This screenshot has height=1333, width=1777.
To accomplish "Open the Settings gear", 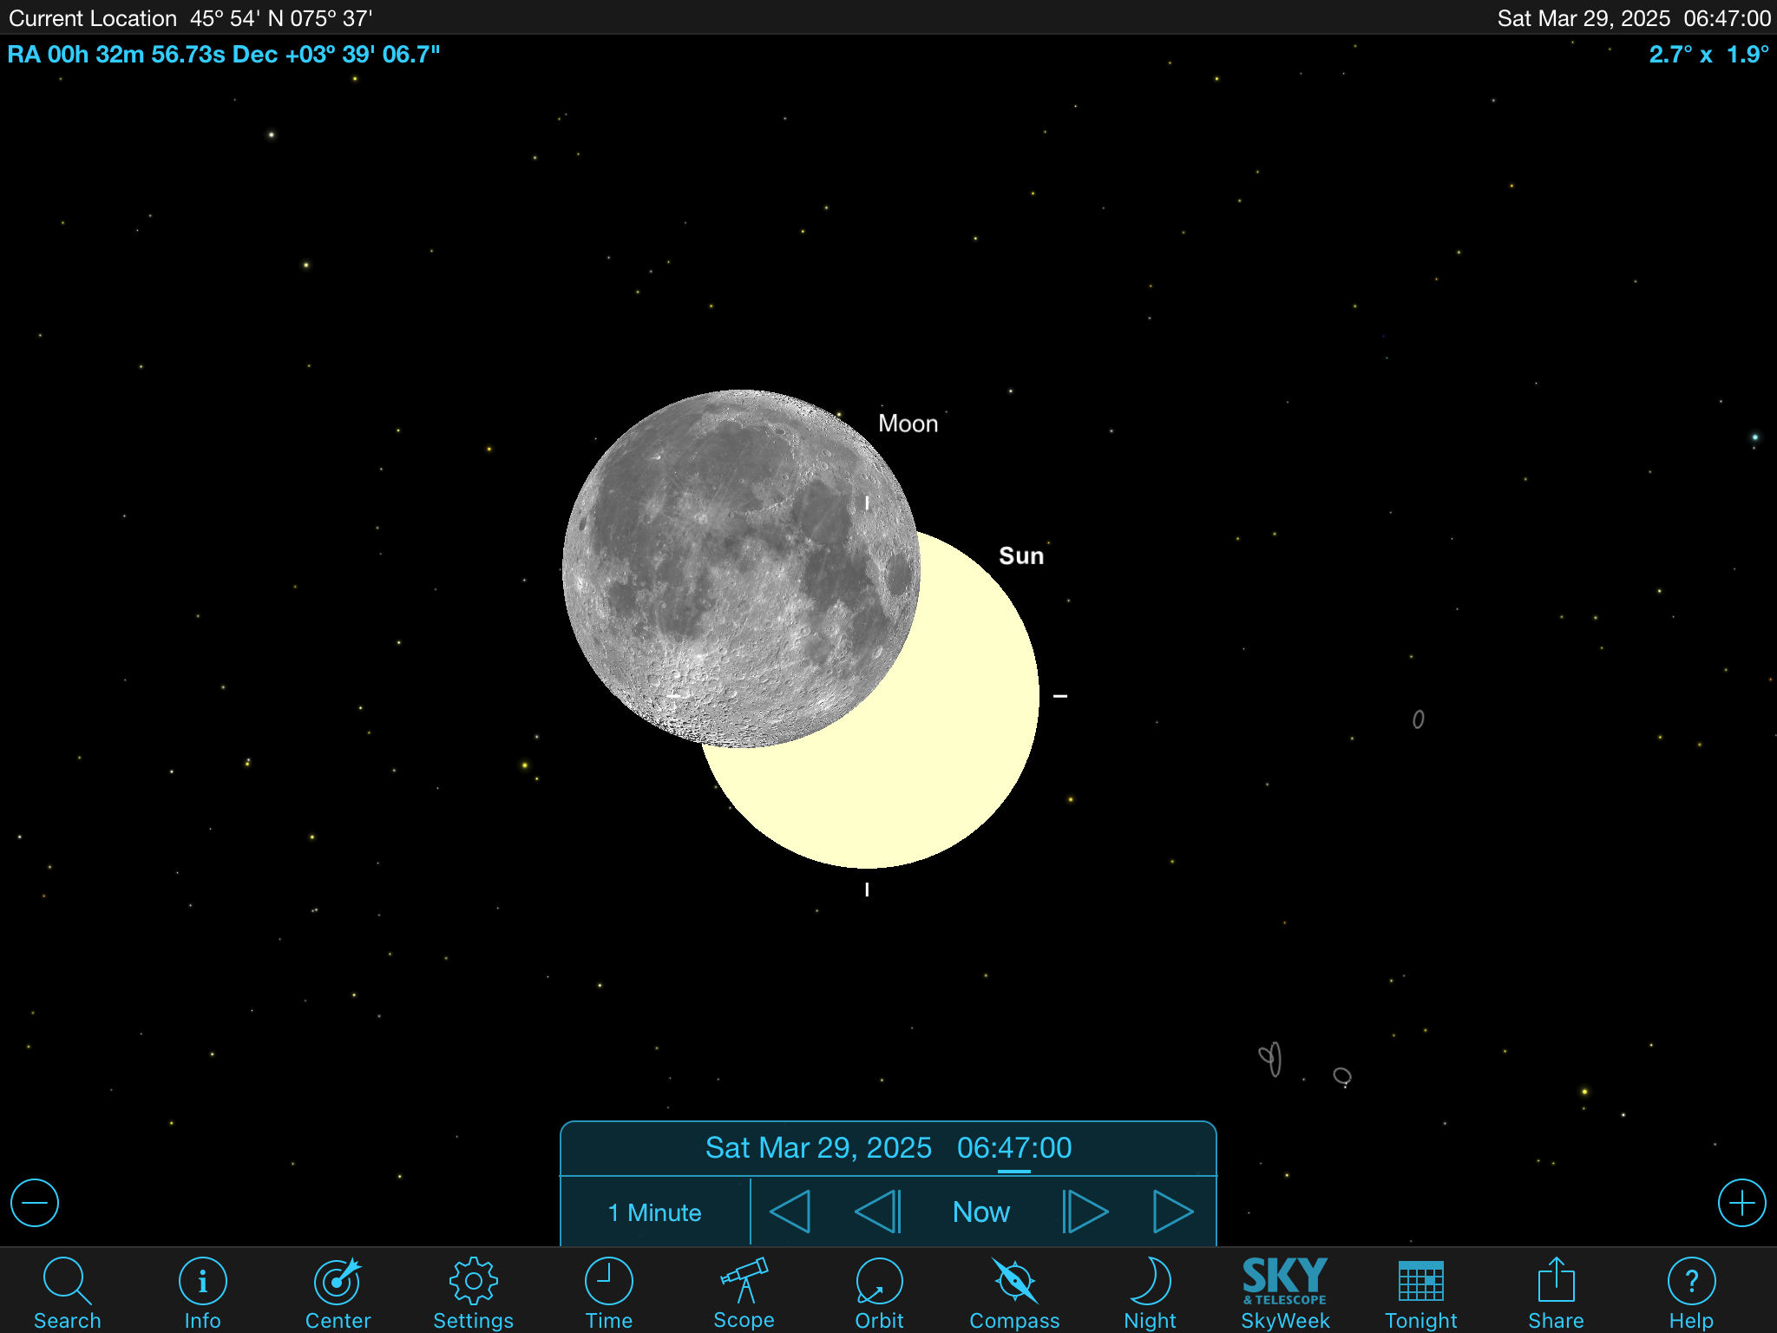I will 473,1290.
